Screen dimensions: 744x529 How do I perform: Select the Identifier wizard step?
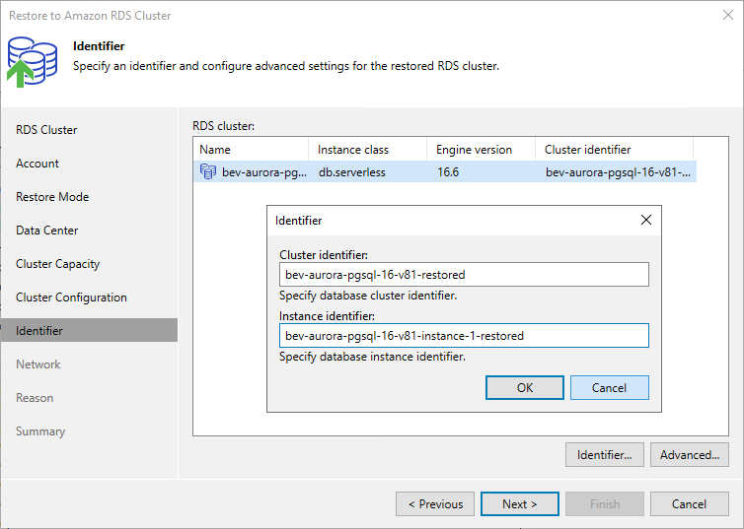(89, 331)
